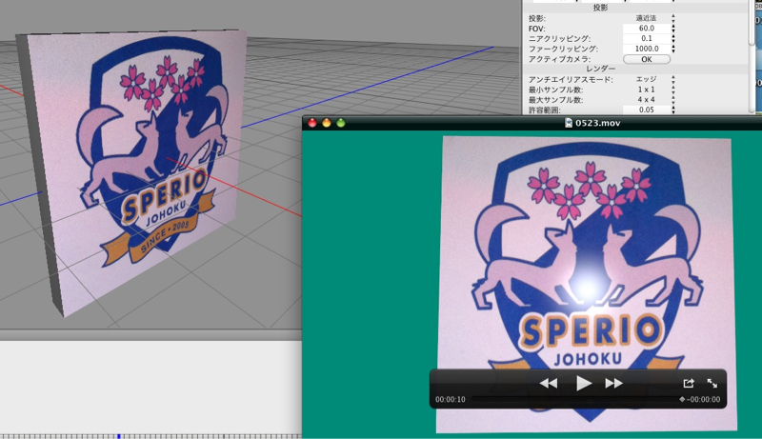This screenshot has height=439, width=762.
Task: Zoom the 0523.mov window
Action: click(341, 123)
